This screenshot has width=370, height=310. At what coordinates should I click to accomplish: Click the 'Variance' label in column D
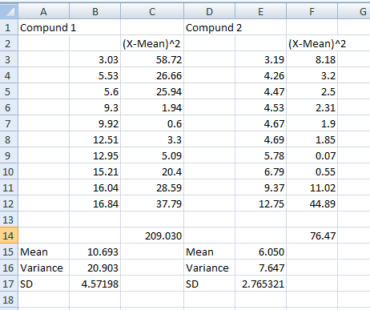click(x=210, y=268)
